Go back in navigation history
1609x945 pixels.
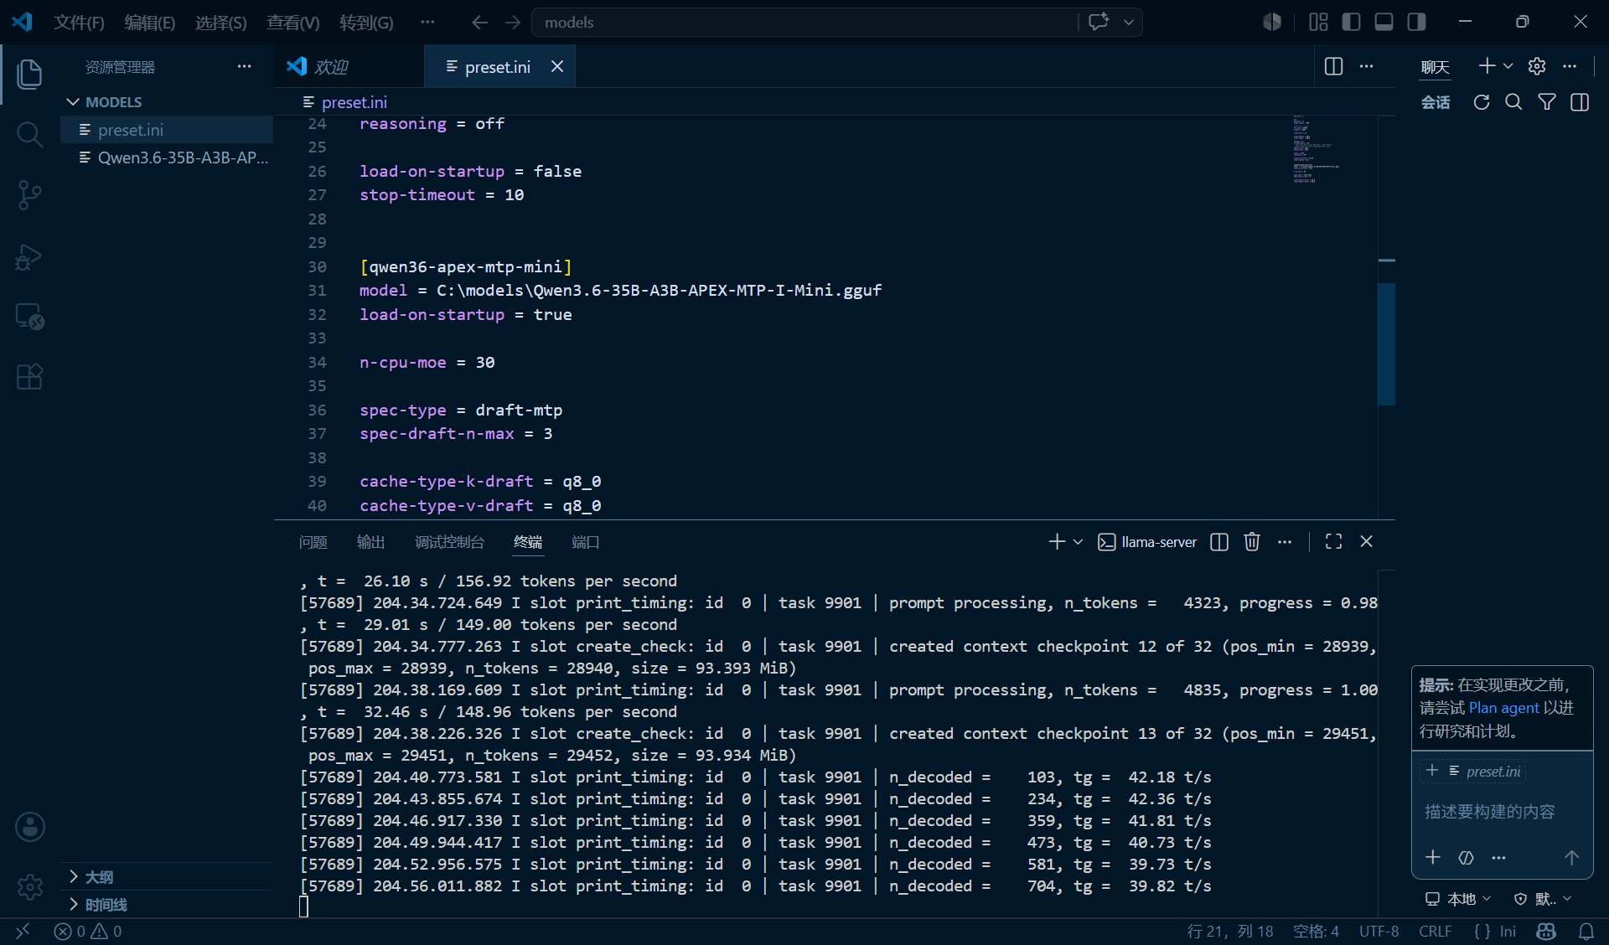point(479,23)
